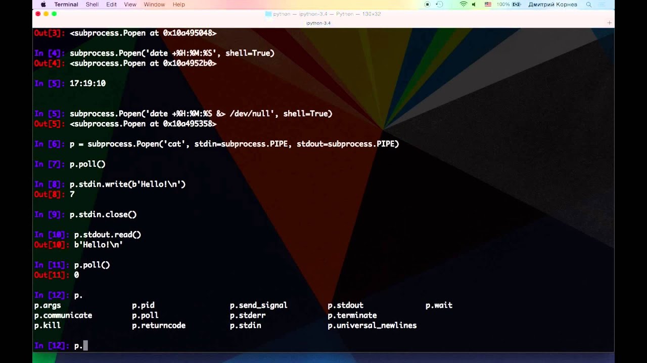The width and height of the screenshot is (647, 363).
Task: Open the Help menu
Action: pyautogui.click(x=179, y=5)
